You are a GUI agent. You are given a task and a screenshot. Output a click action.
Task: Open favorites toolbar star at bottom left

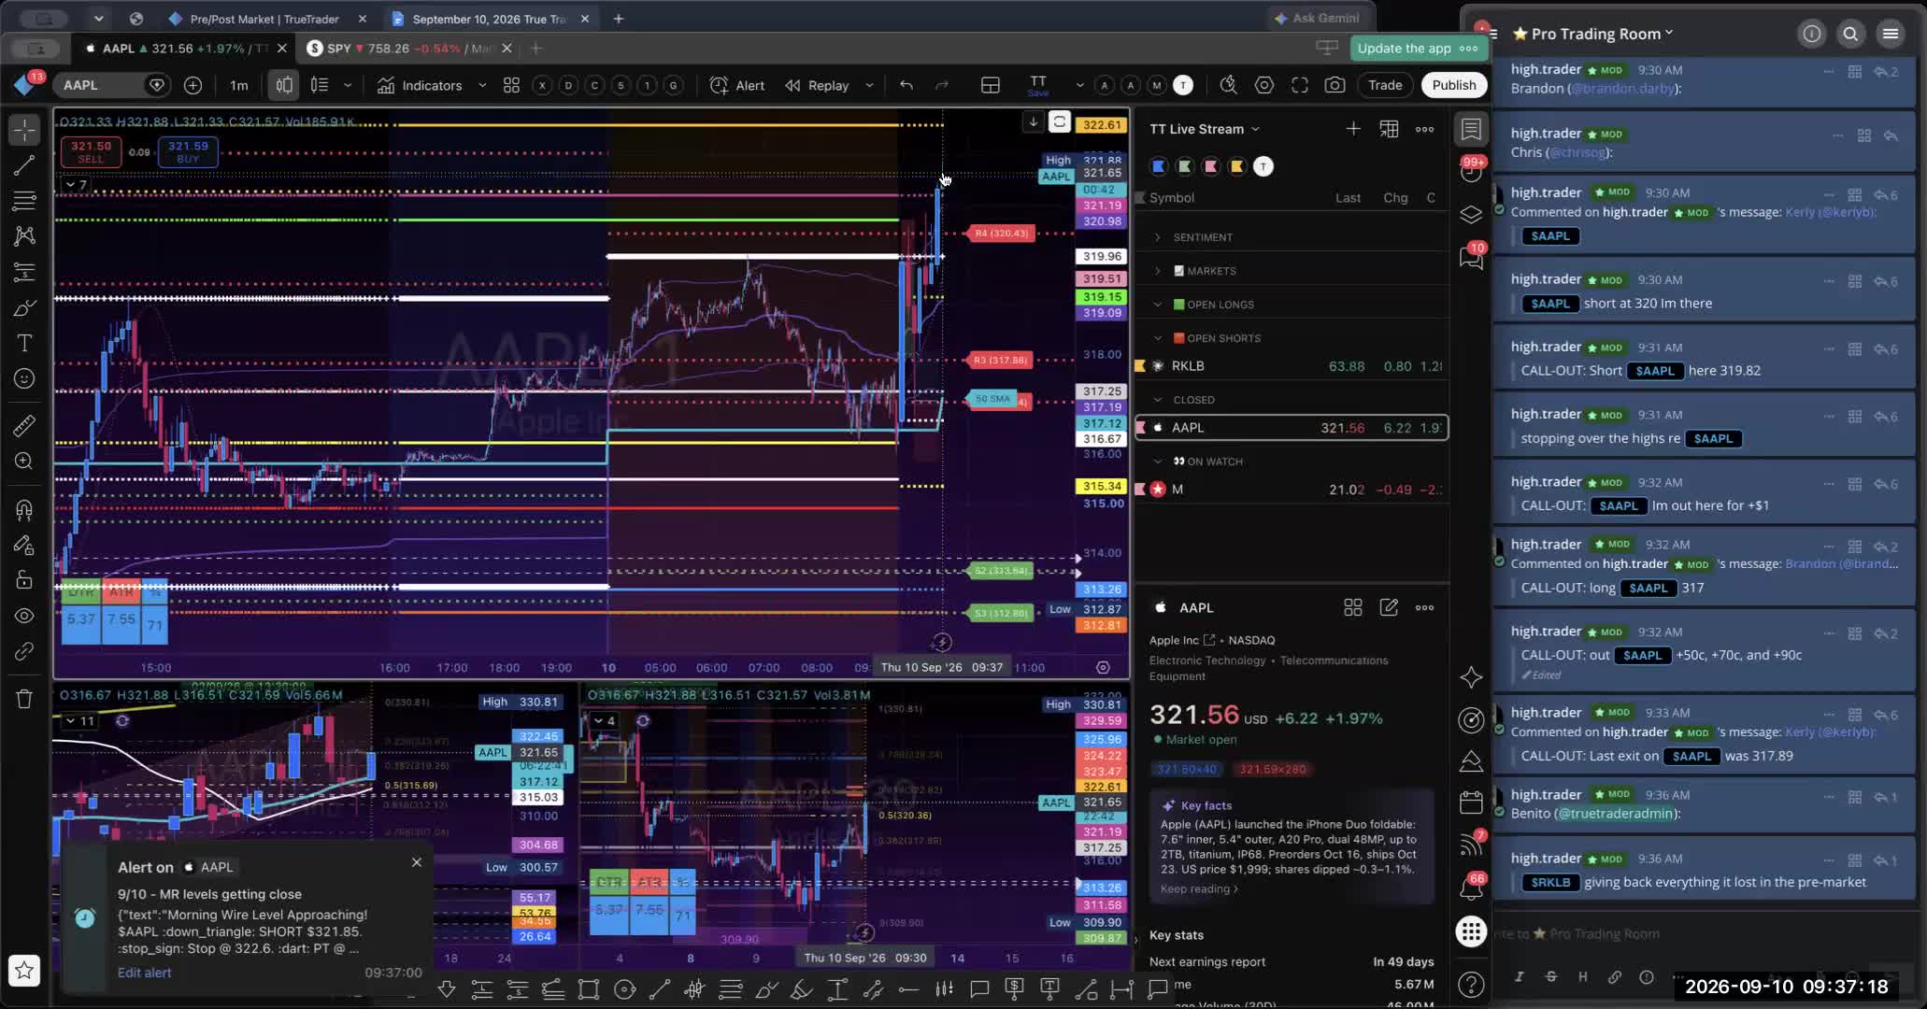[x=24, y=971]
